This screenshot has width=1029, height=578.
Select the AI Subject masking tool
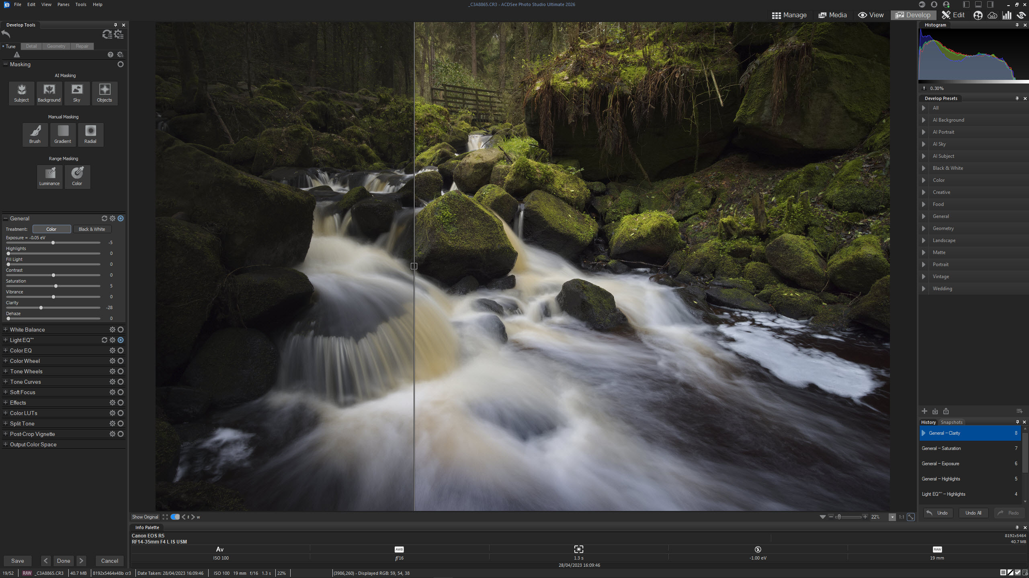(x=21, y=93)
